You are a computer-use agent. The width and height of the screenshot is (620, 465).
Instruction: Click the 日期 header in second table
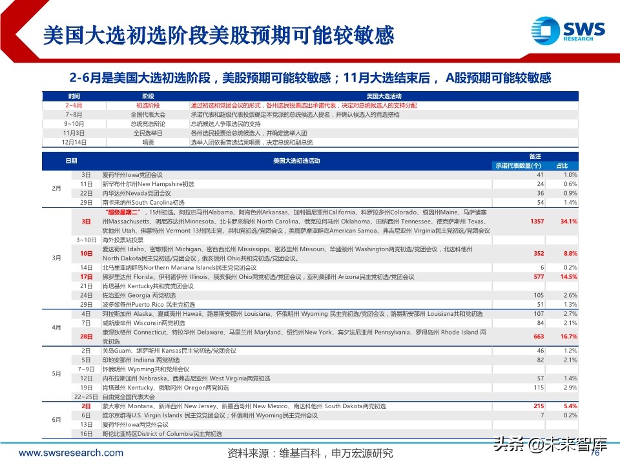pyautogui.click(x=71, y=161)
